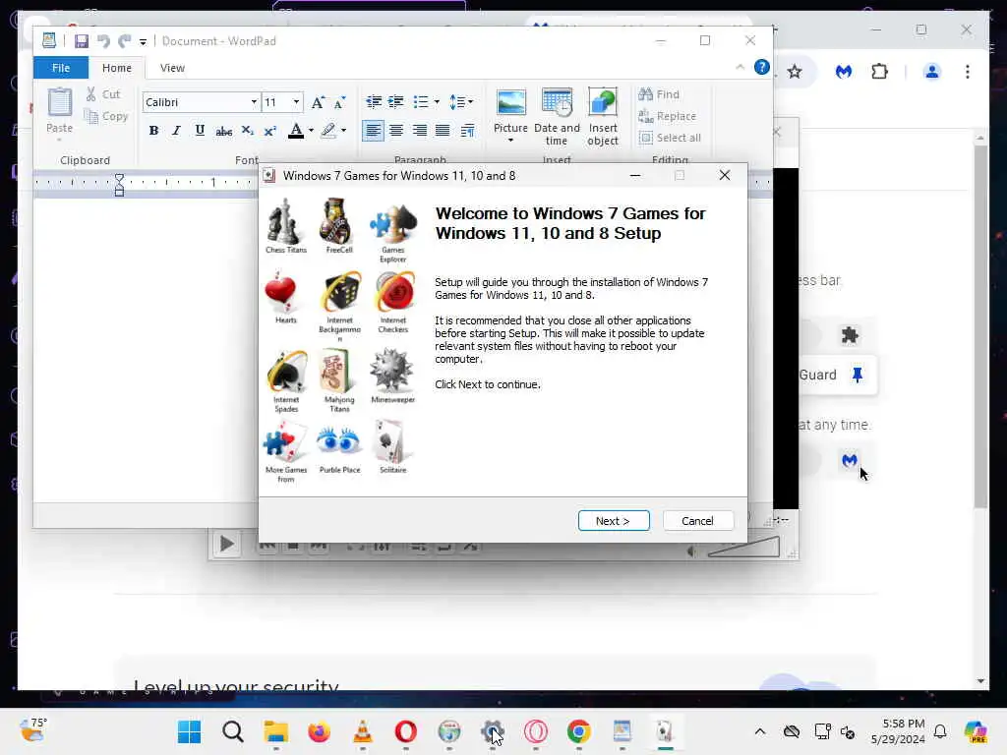
Task: Click Insert object in WordPad
Action: (603, 116)
